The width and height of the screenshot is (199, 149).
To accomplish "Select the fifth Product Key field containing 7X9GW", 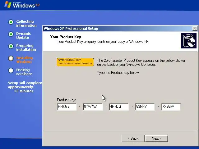I will pyautogui.click(x=171, y=107).
